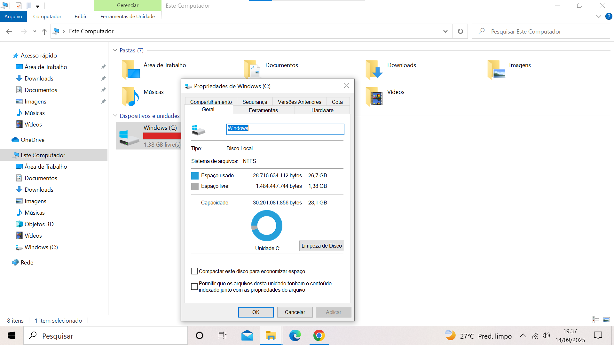This screenshot has height=345, width=614.
Task: Open the address bar history dropdown
Action: pyautogui.click(x=445, y=31)
